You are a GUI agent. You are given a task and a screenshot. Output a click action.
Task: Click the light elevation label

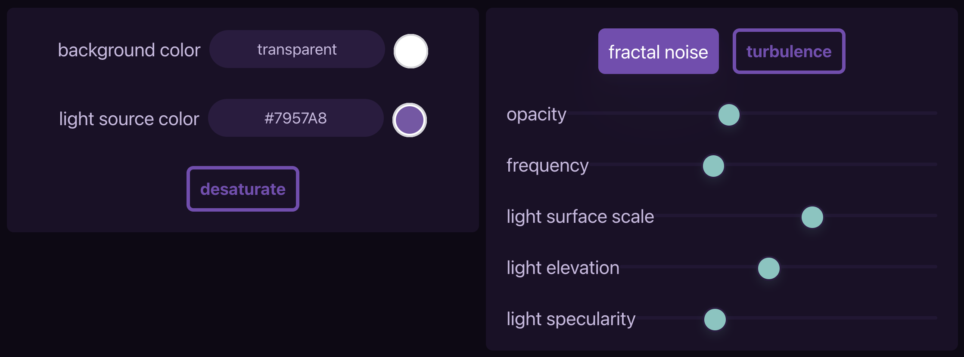click(x=563, y=268)
